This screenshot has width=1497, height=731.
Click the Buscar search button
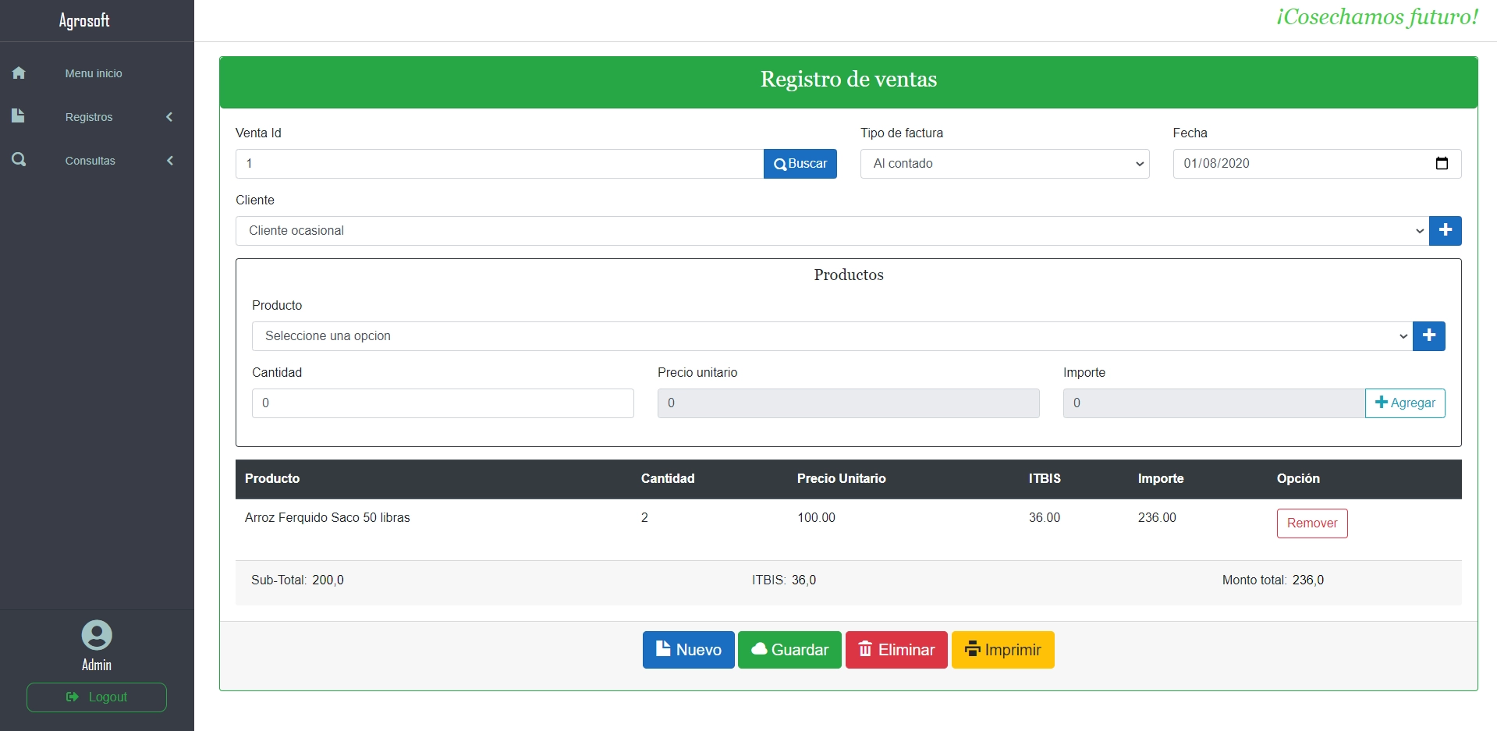(x=800, y=164)
